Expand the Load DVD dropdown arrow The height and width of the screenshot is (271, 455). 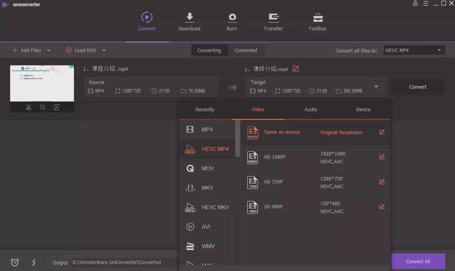click(104, 50)
